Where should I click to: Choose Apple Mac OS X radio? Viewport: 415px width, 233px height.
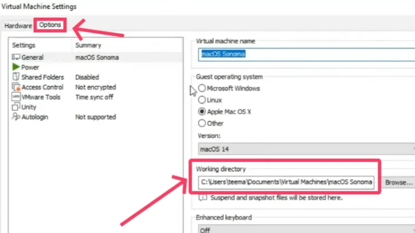click(202, 112)
